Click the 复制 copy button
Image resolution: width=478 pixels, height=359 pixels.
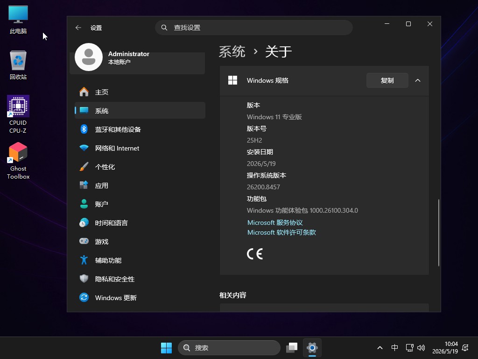pos(387,80)
